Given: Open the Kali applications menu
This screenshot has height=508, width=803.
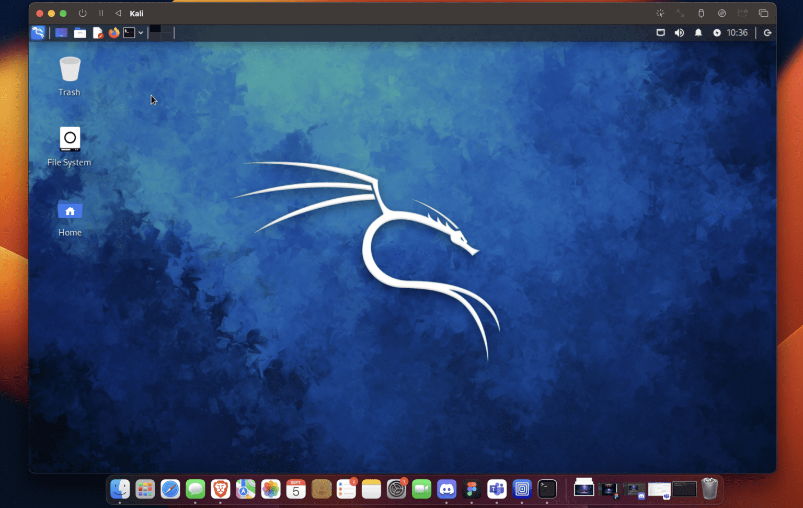Looking at the screenshot, I should [38, 33].
